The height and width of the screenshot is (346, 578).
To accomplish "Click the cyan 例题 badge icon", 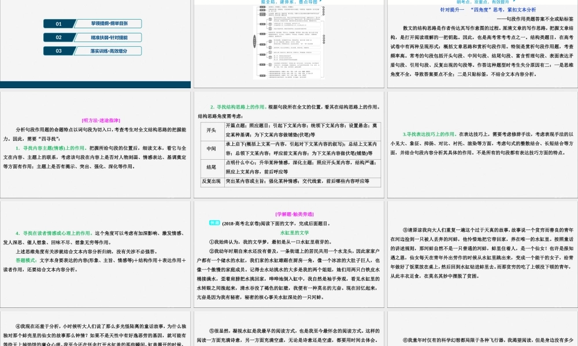I will (x=214, y=223).
